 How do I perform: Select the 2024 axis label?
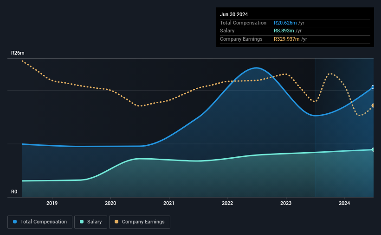pyautogui.click(x=344, y=203)
